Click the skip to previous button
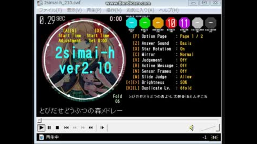Image resolution: width=257 pixels, height=144 pixels. [66, 128]
